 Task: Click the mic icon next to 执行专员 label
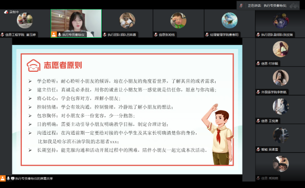point(59,35)
